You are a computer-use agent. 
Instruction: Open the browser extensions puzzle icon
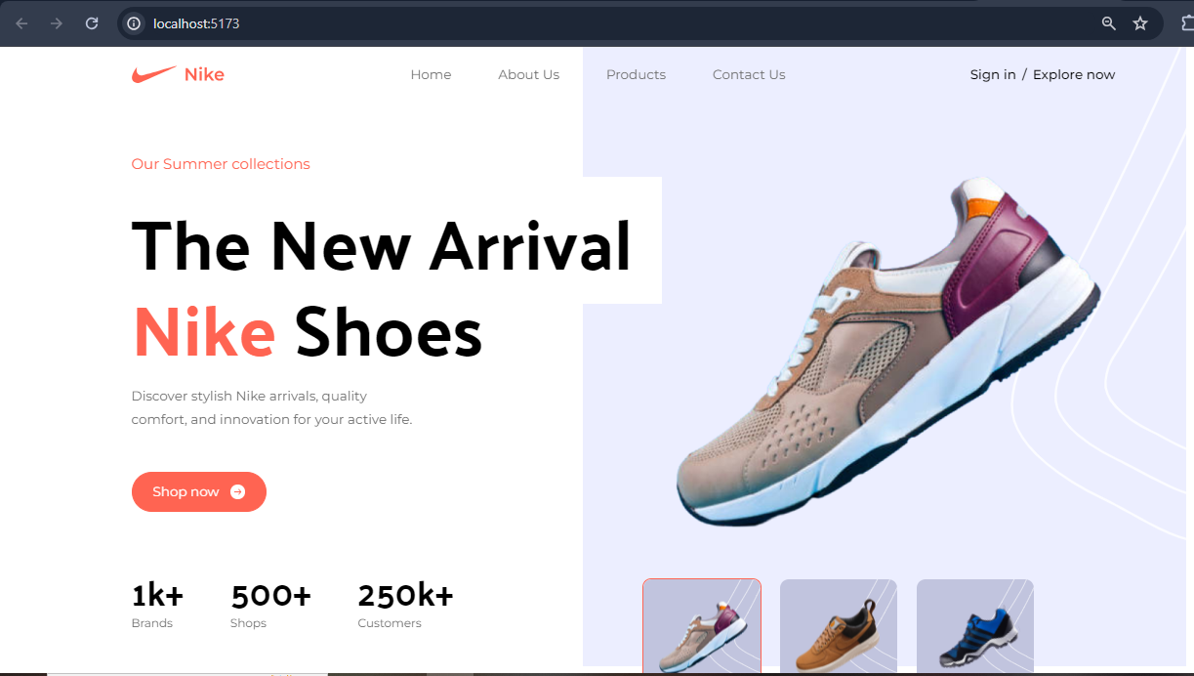point(1186,23)
